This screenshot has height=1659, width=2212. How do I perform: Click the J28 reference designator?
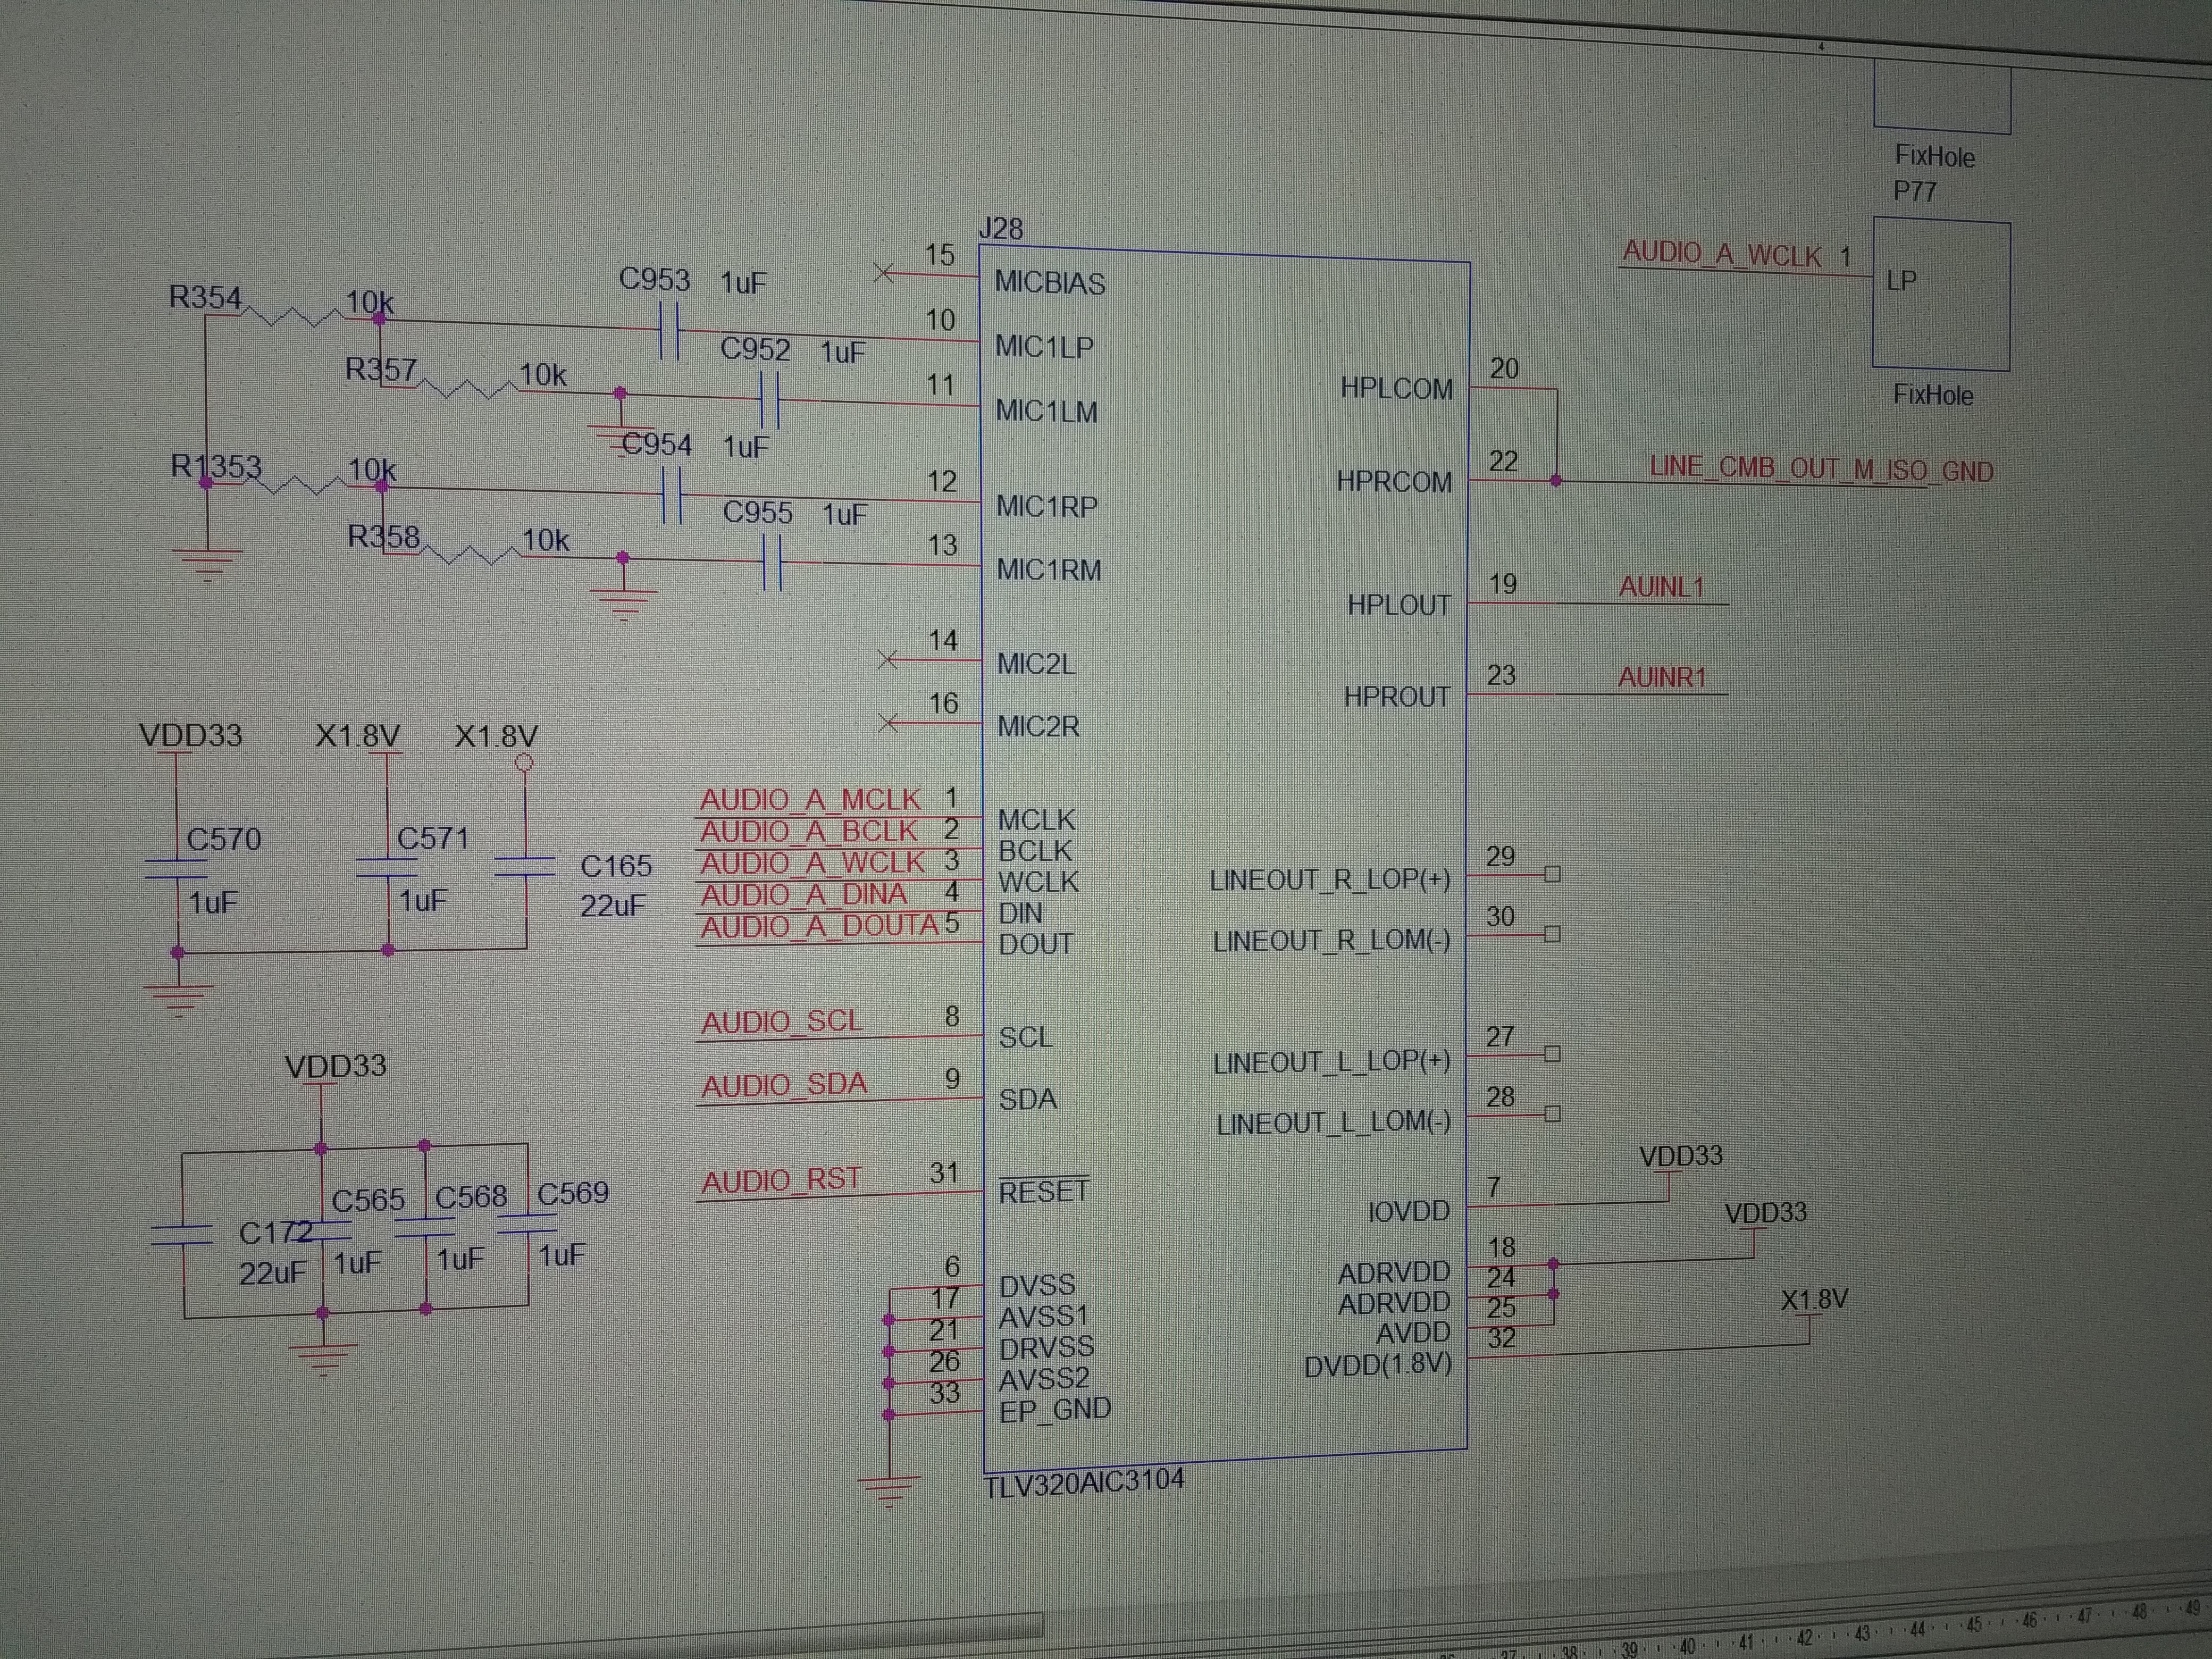tap(1000, 229)
